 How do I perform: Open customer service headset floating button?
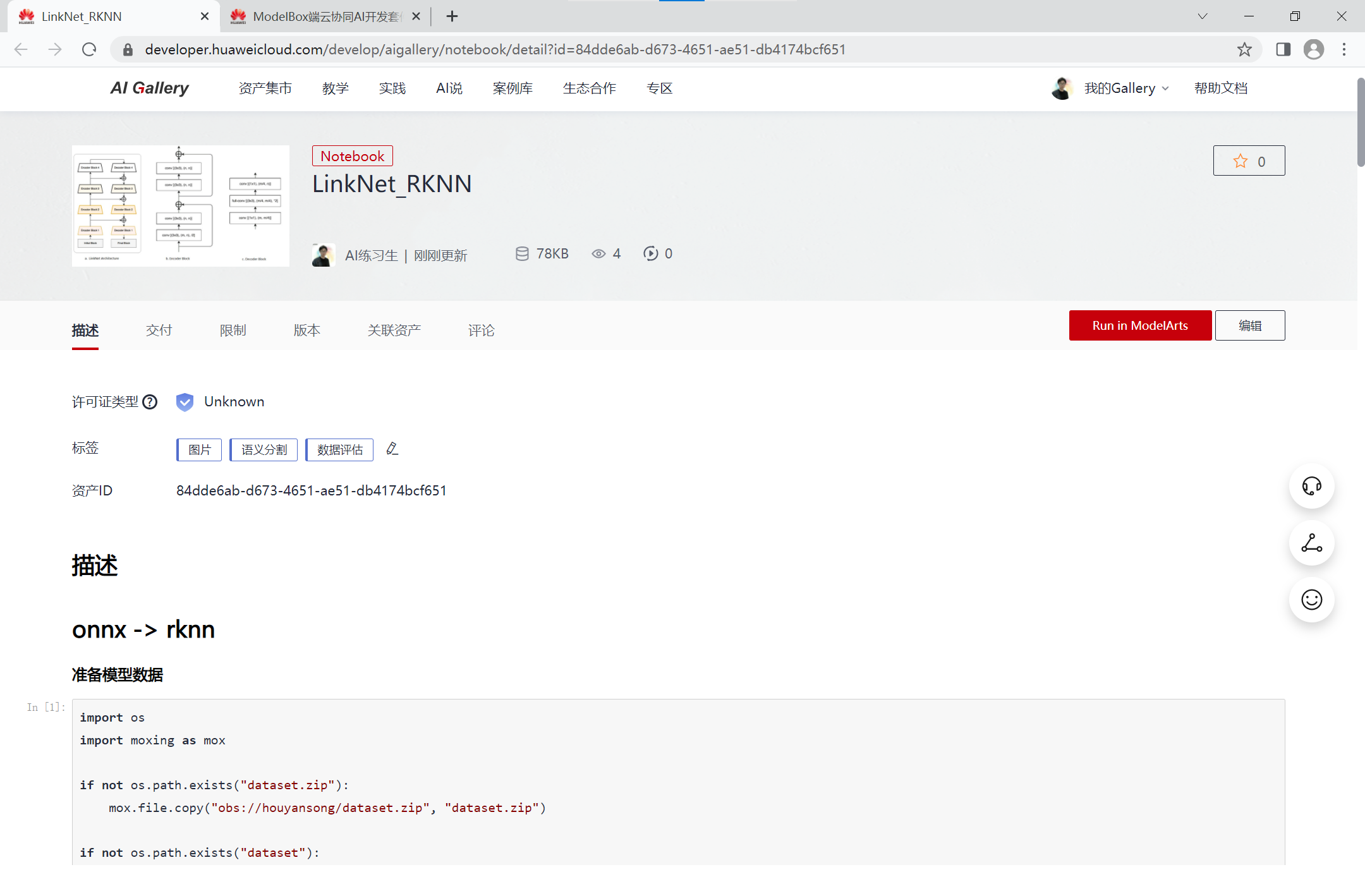(1311, 486)
